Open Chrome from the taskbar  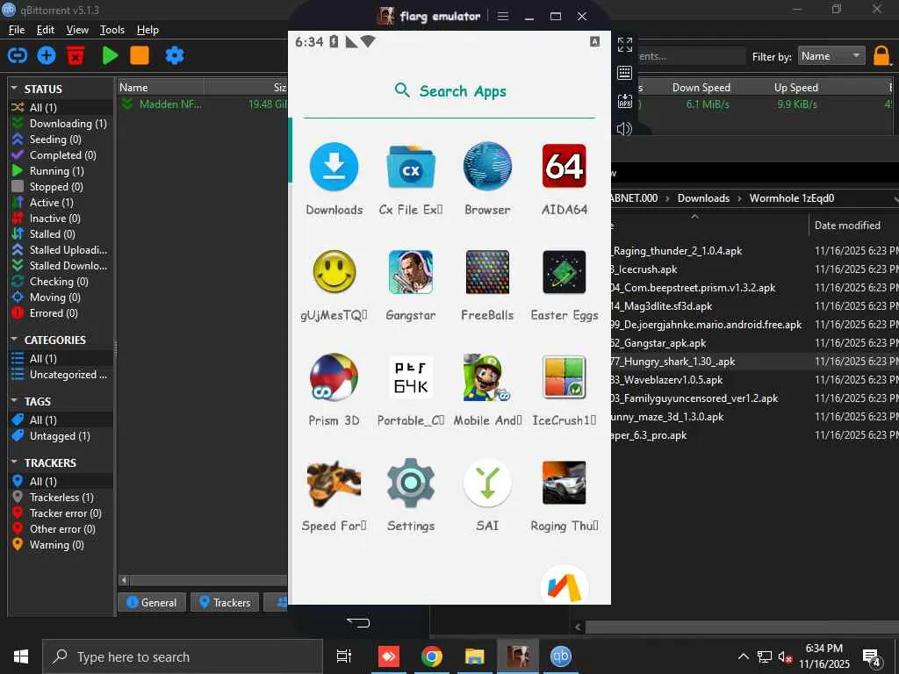click(x=432, y=656)
